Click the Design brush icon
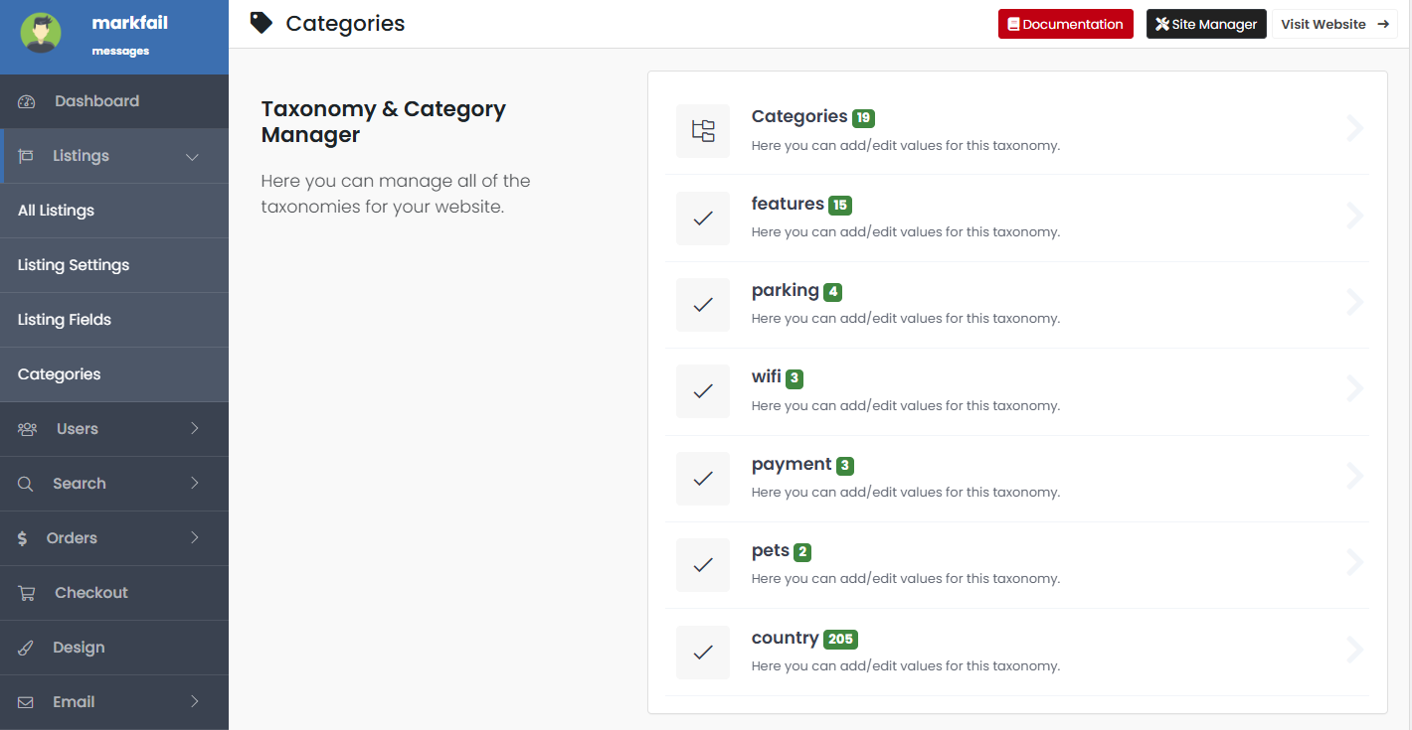 point(26,648)
